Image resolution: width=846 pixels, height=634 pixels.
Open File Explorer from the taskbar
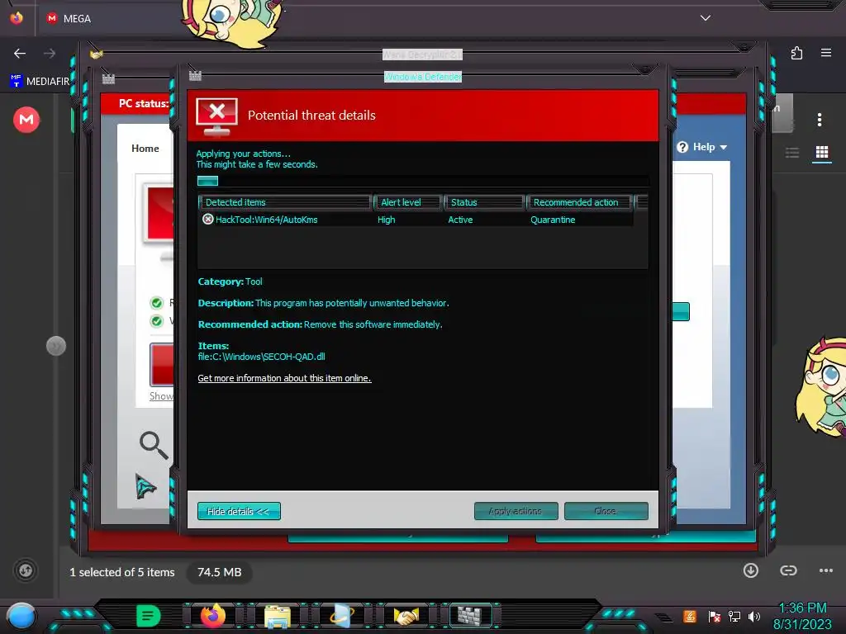tap(278, 616)
